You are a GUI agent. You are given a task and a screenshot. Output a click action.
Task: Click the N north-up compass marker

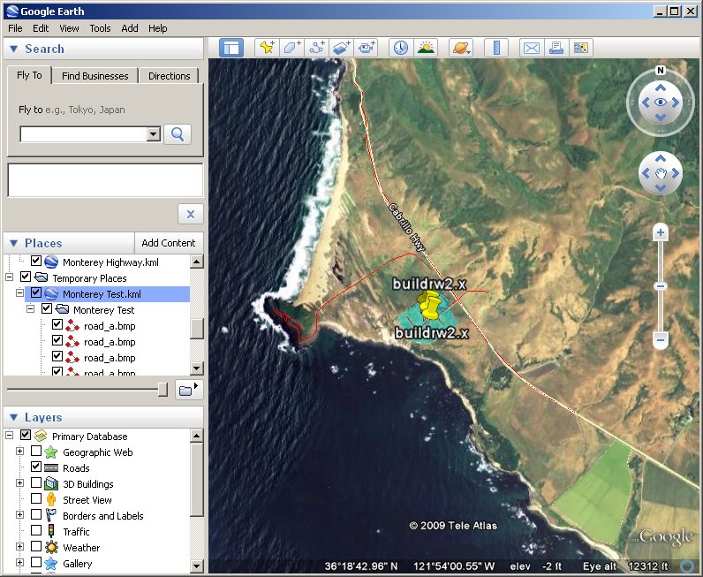[660, 70]
